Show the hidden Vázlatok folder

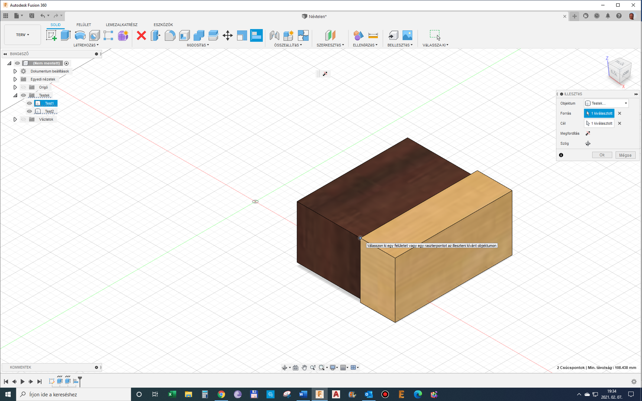click(23, 119)
